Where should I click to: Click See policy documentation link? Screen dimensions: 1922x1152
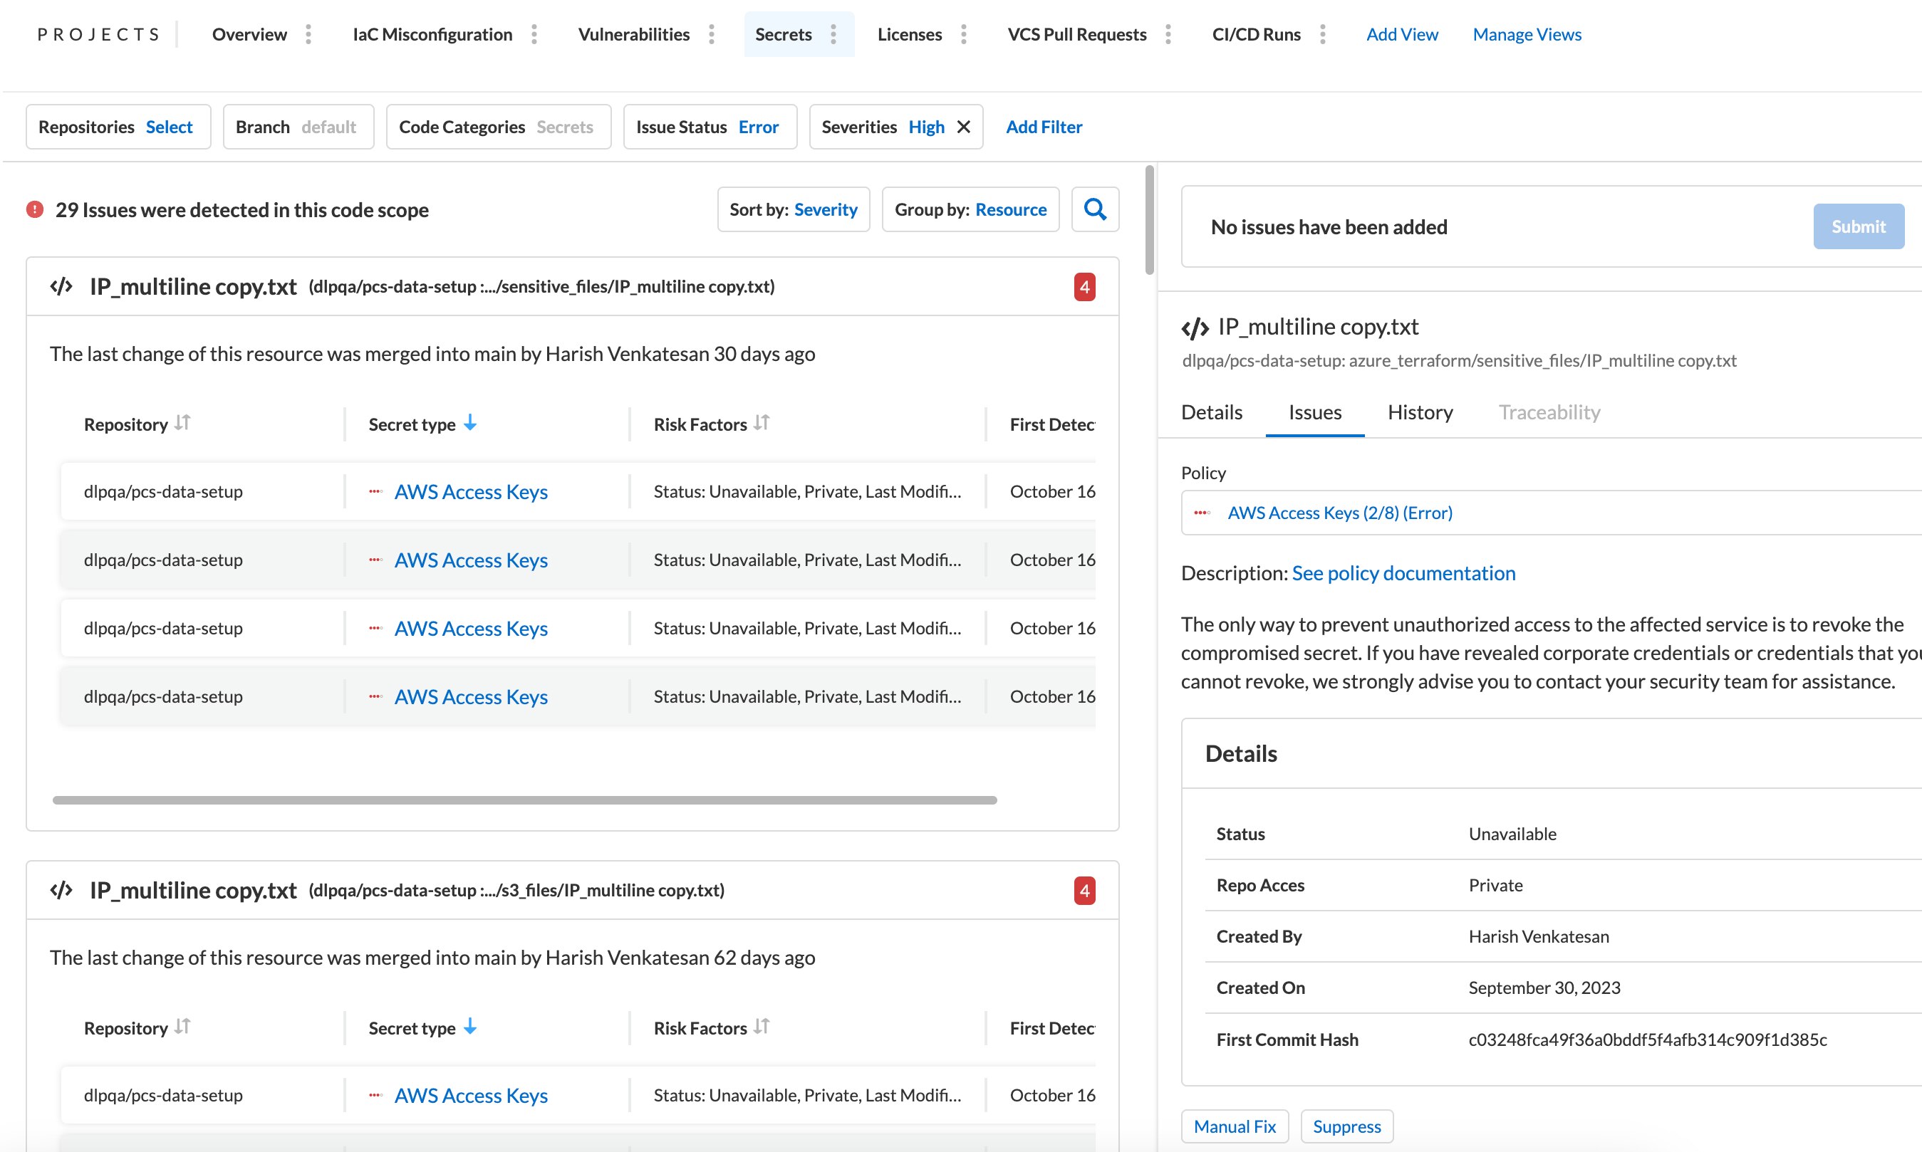[1402, 573]
